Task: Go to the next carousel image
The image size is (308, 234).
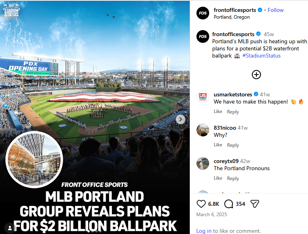Action: [181, 119]
